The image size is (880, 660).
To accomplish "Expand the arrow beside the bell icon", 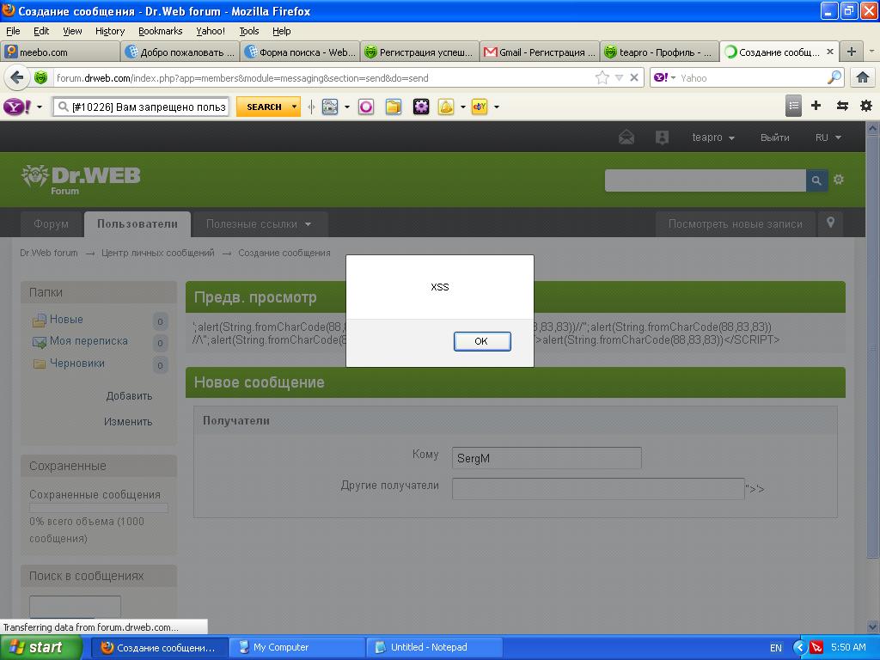I will [463, 107].
